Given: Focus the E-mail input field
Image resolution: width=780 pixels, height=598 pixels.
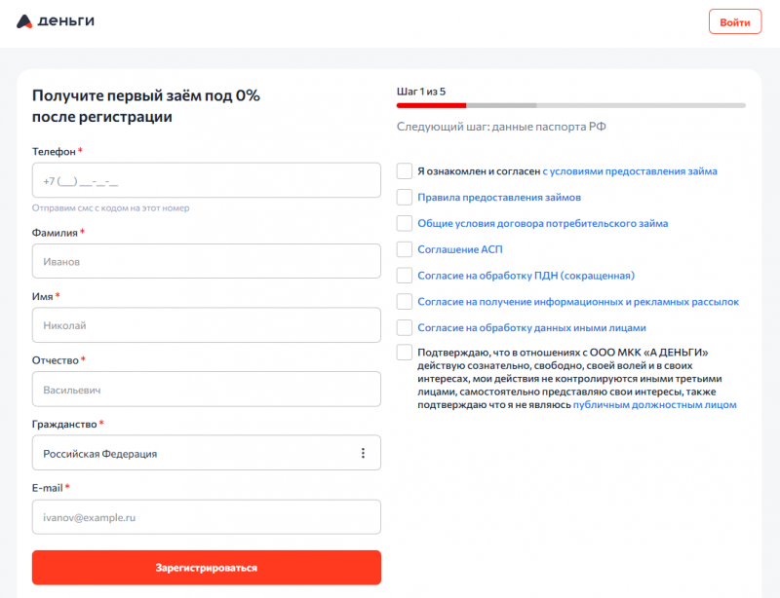Looking at the screenshot, I should click(x=206, y=517).
